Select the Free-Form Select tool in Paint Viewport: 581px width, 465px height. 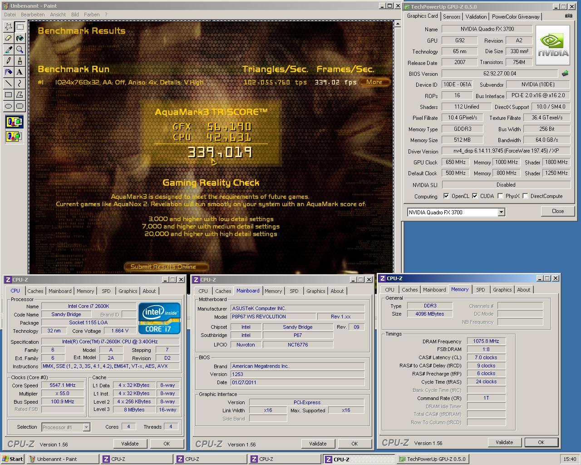(x=8, y=27)
